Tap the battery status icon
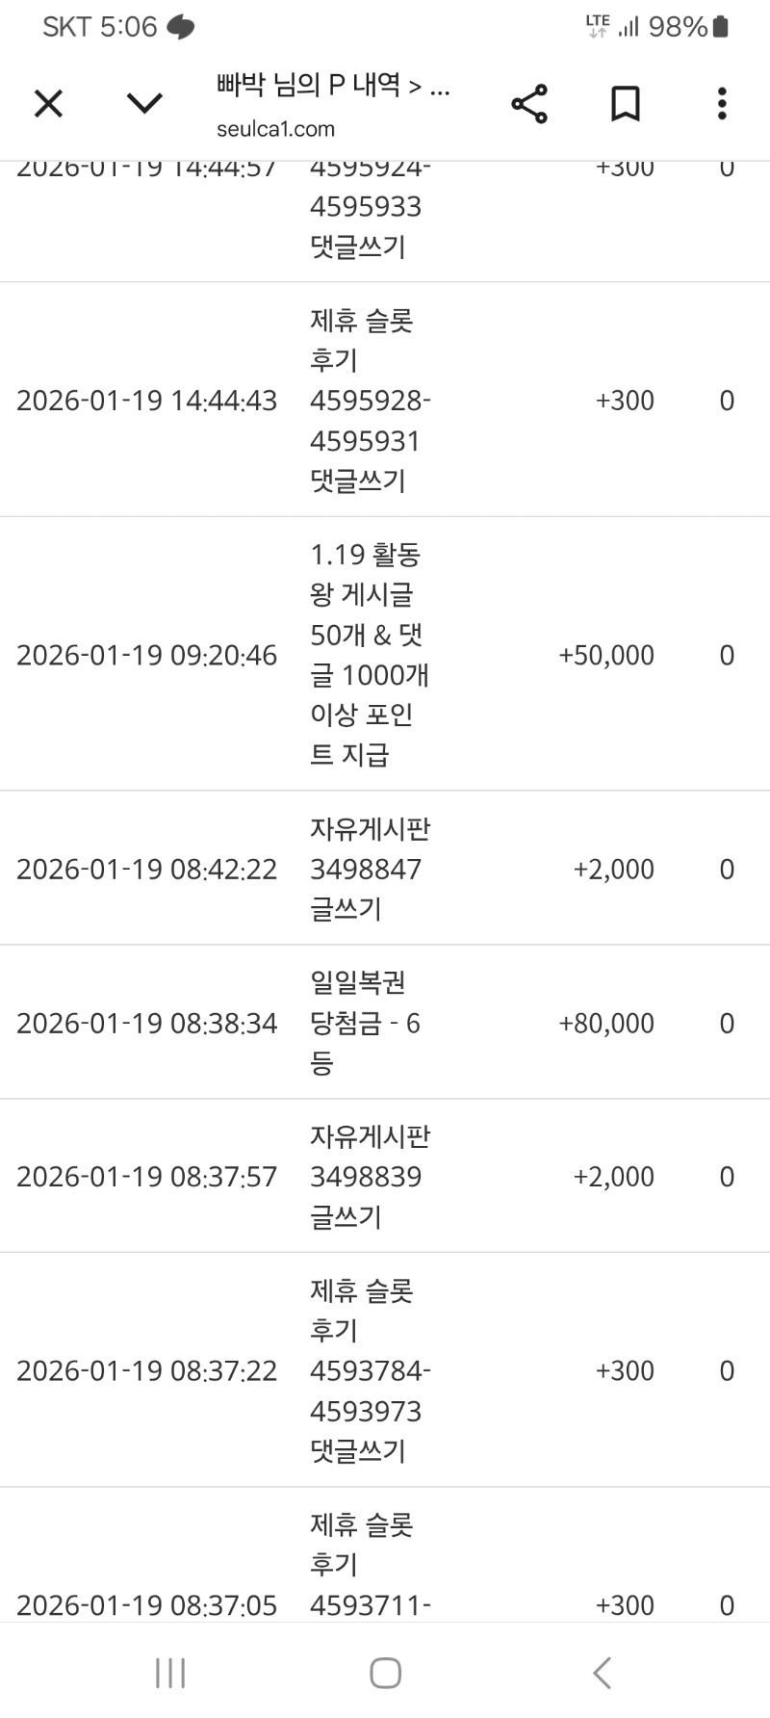 [x=721, y=27]
